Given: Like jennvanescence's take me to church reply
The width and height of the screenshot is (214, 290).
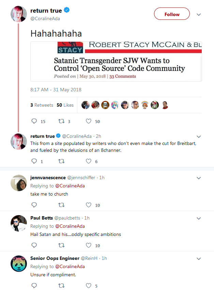Looking at the screenshot, I should tap(89, 205).
